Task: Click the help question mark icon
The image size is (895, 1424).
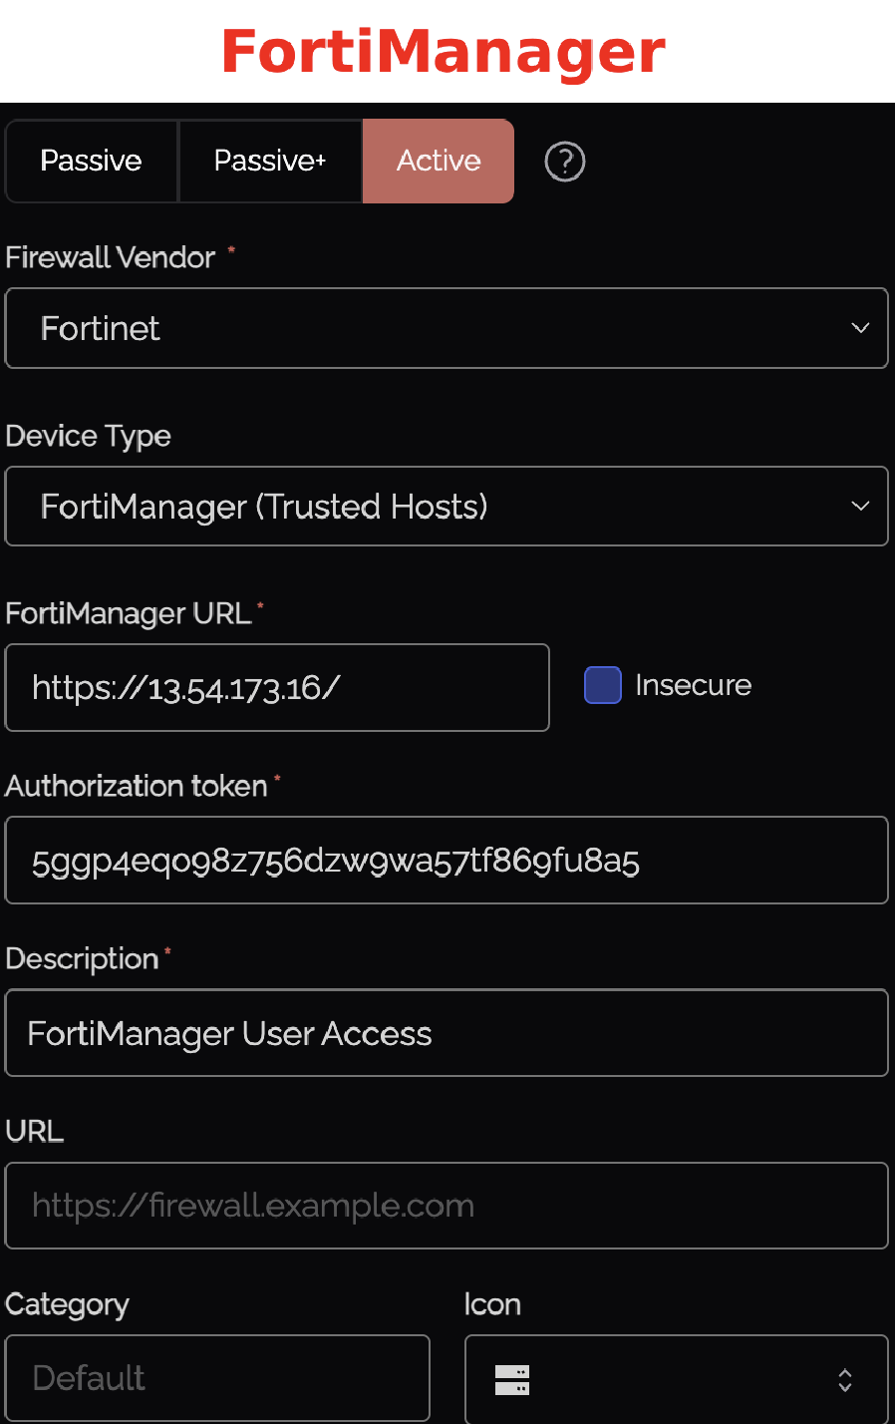Action: (564, 162)
